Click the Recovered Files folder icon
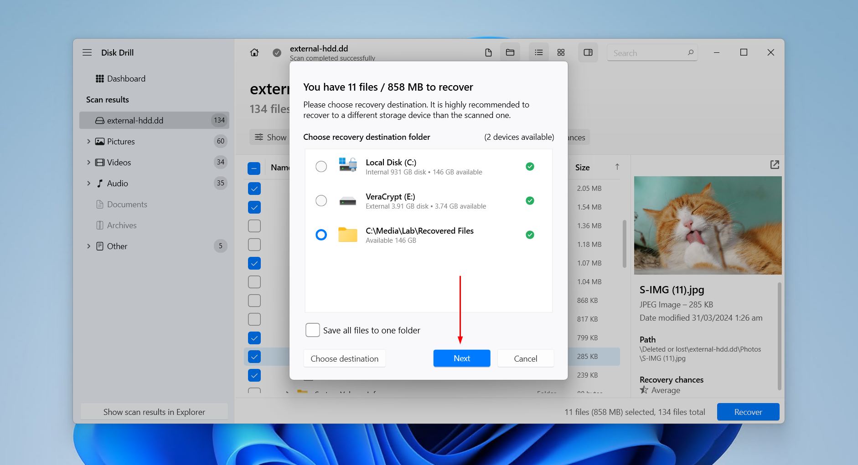Viewport: 858px width, 465px height. [x=348, y=235]
